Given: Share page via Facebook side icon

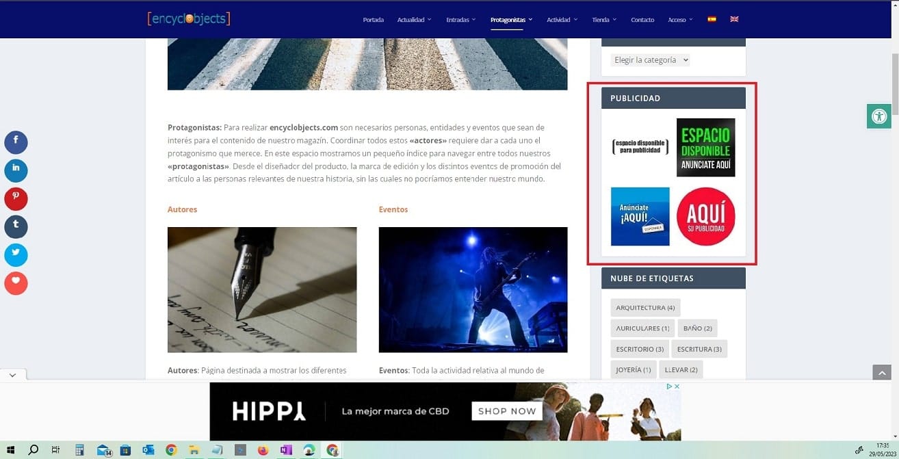Looking at the screenshot, I should click(x=16, y=142).
